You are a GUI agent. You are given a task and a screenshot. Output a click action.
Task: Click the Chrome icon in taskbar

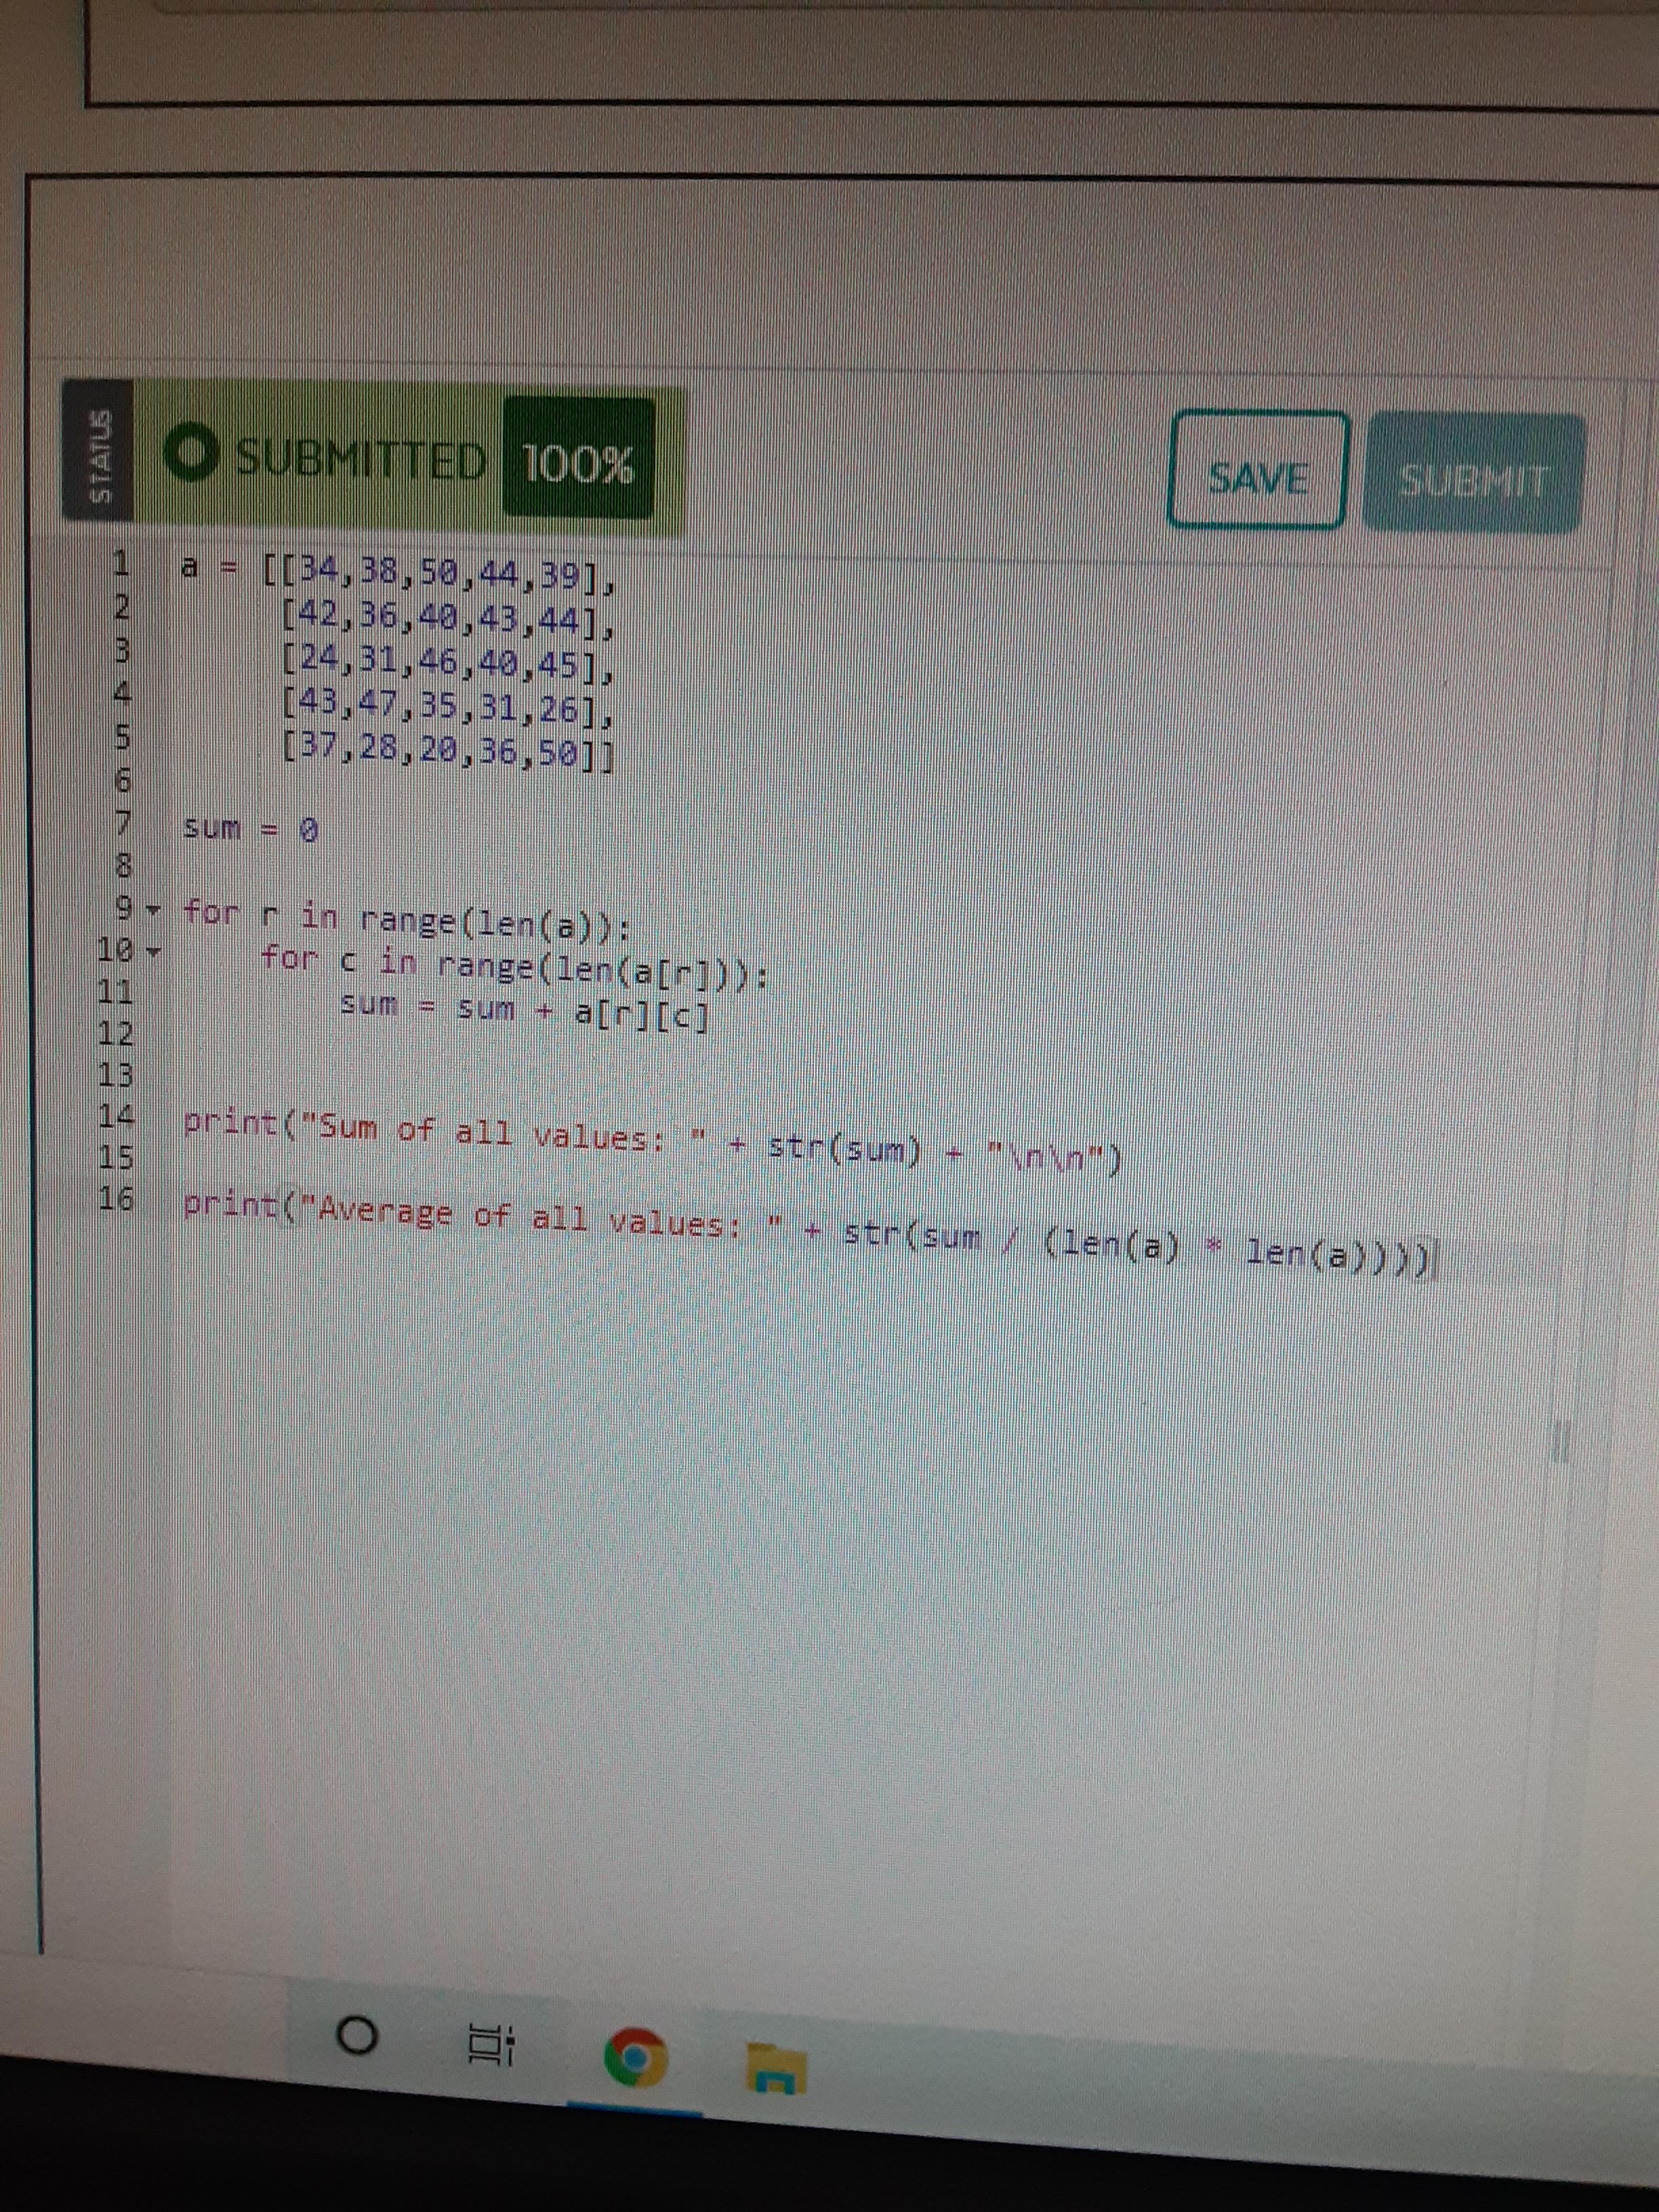[x=634, y=2057]
